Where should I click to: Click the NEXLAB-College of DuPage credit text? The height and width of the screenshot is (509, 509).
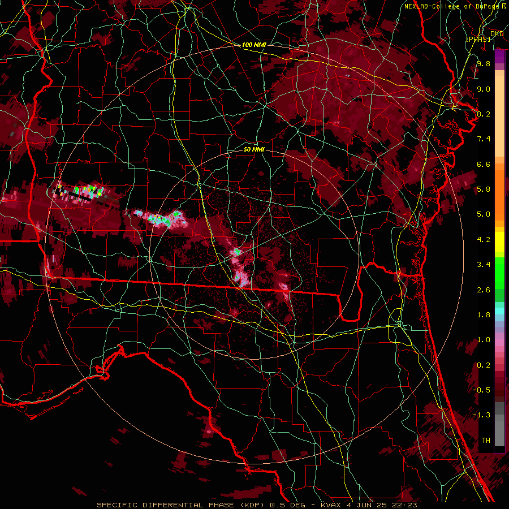click(452, 6)
